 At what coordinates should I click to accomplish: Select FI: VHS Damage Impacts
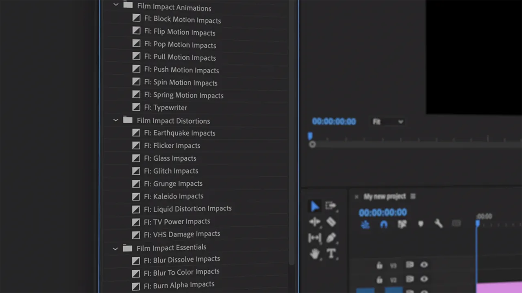[x=182, y=234]
